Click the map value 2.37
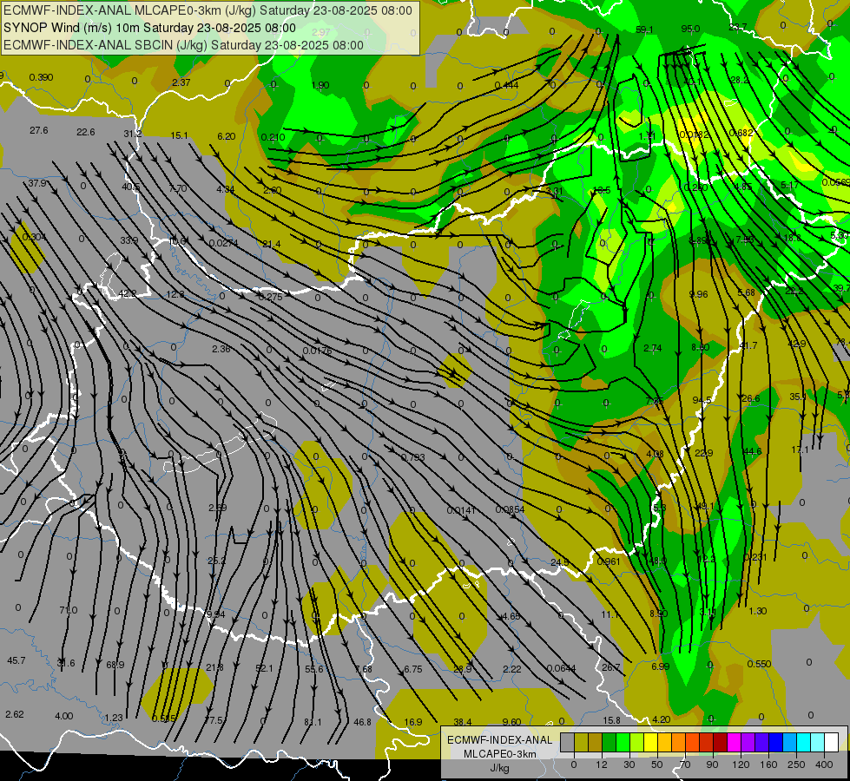The width and height of the screenshot is (850, 781). pos(181,83)
